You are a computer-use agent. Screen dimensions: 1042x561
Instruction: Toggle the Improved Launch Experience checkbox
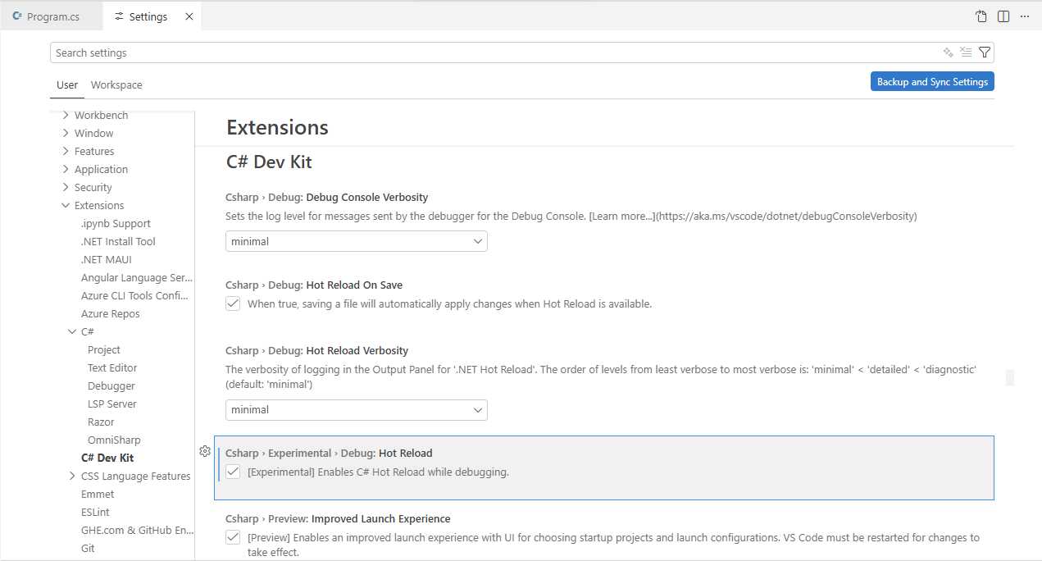pos(233,537)
